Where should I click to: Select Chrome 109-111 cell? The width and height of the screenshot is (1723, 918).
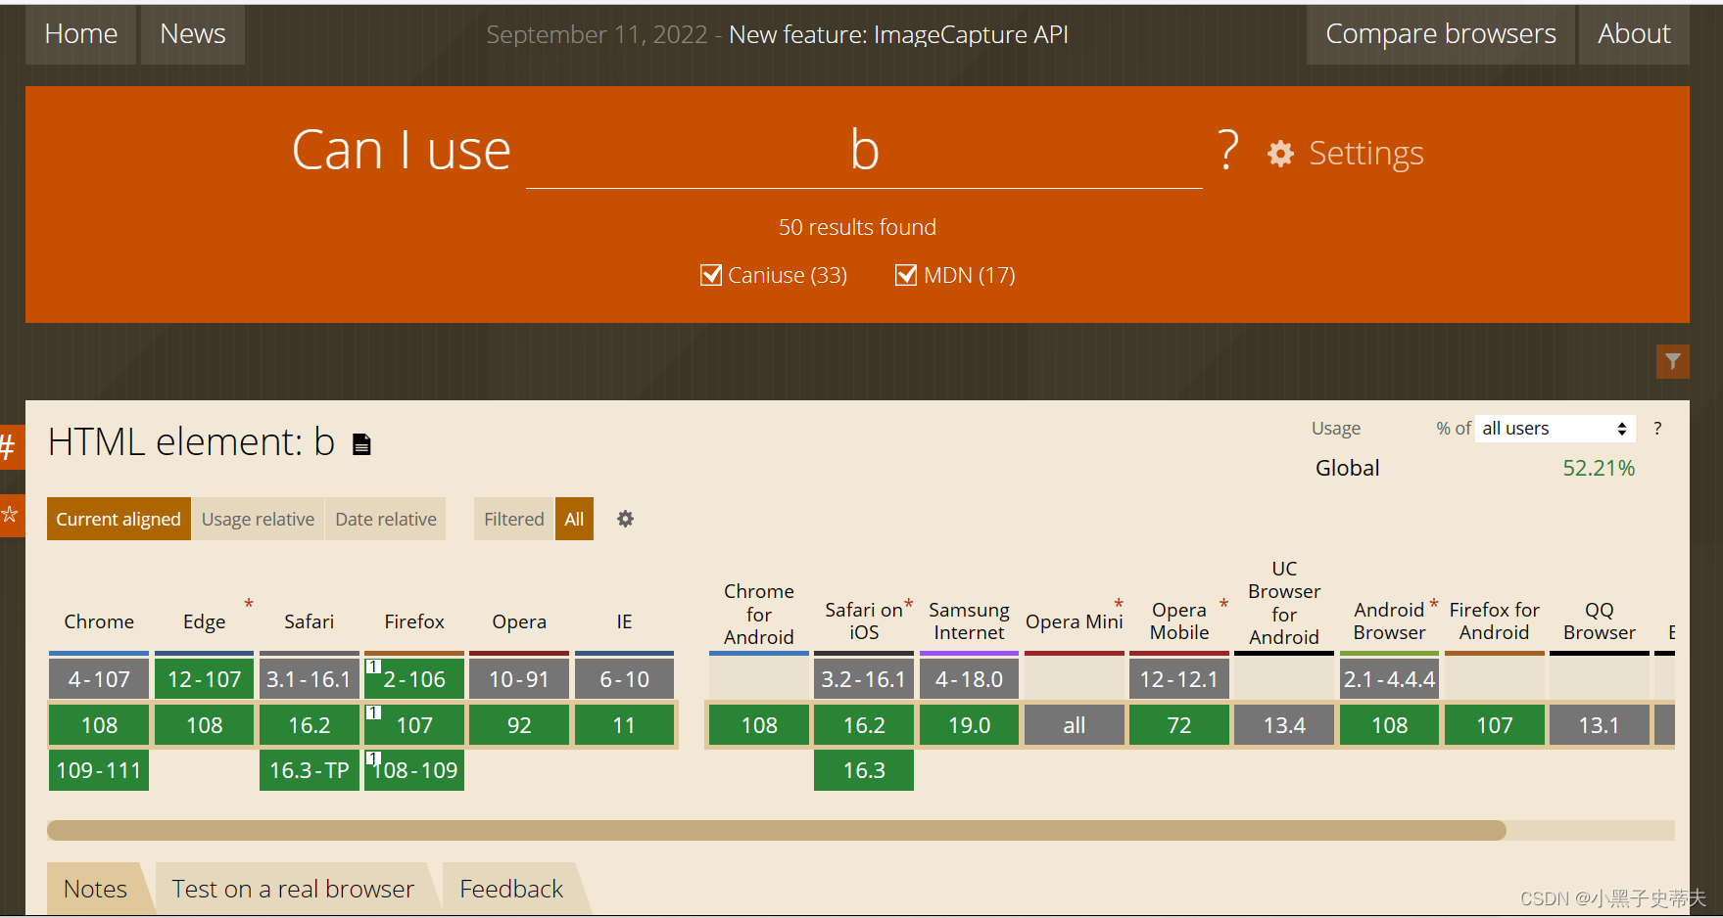coord(99,770)
